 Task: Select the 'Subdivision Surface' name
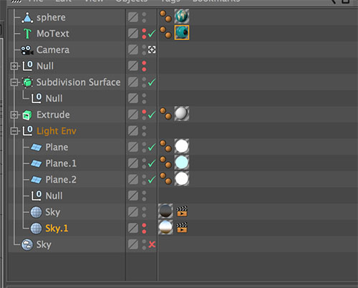click(79, 82)
